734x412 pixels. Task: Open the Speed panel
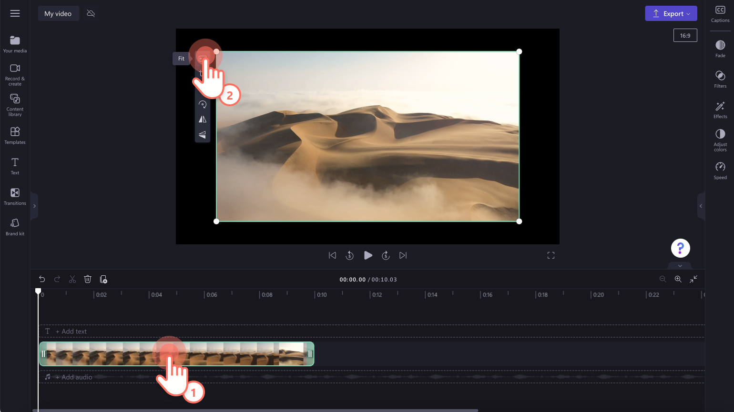pos(720,171)
